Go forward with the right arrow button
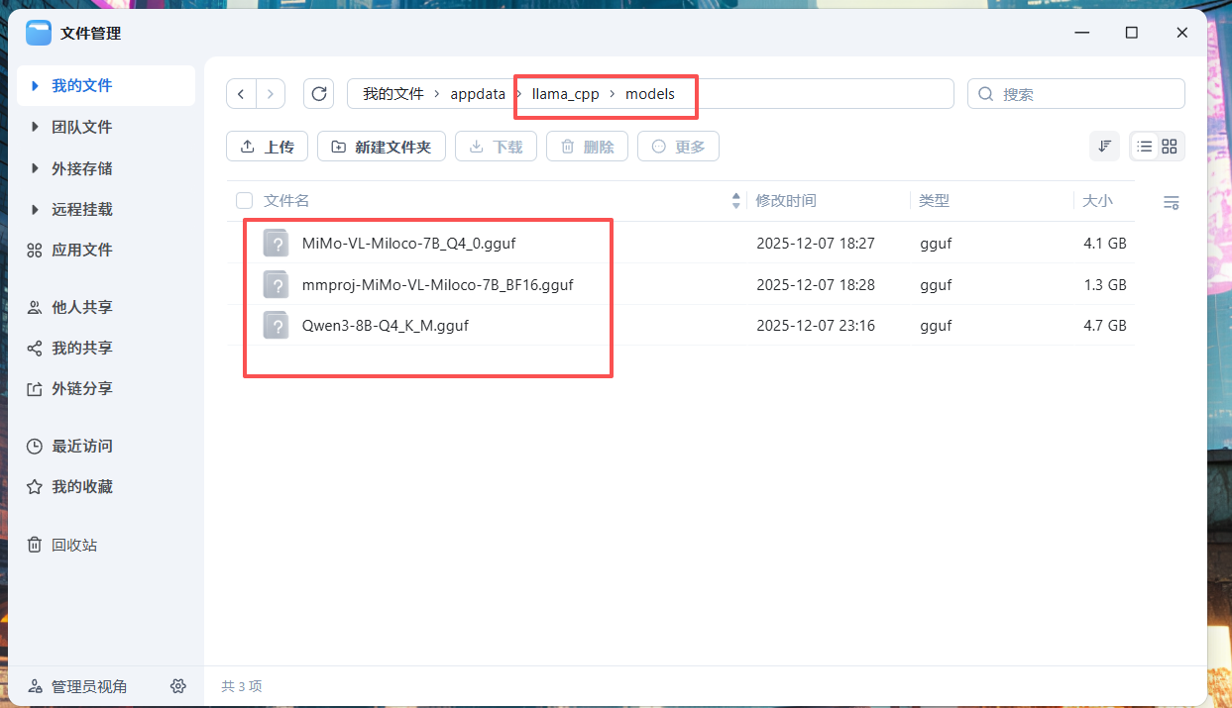Viewport: 1232px width, 708px height. click(271, 93)
